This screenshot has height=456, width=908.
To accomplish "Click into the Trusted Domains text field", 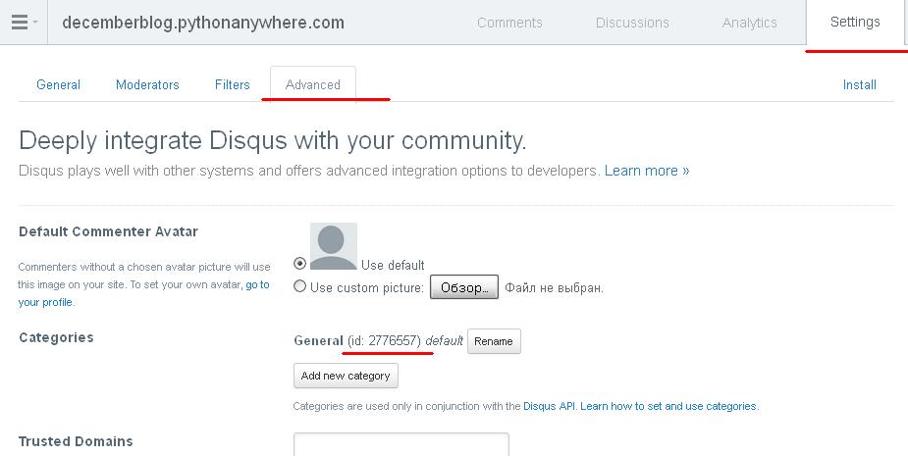I will tap(401, 444).
